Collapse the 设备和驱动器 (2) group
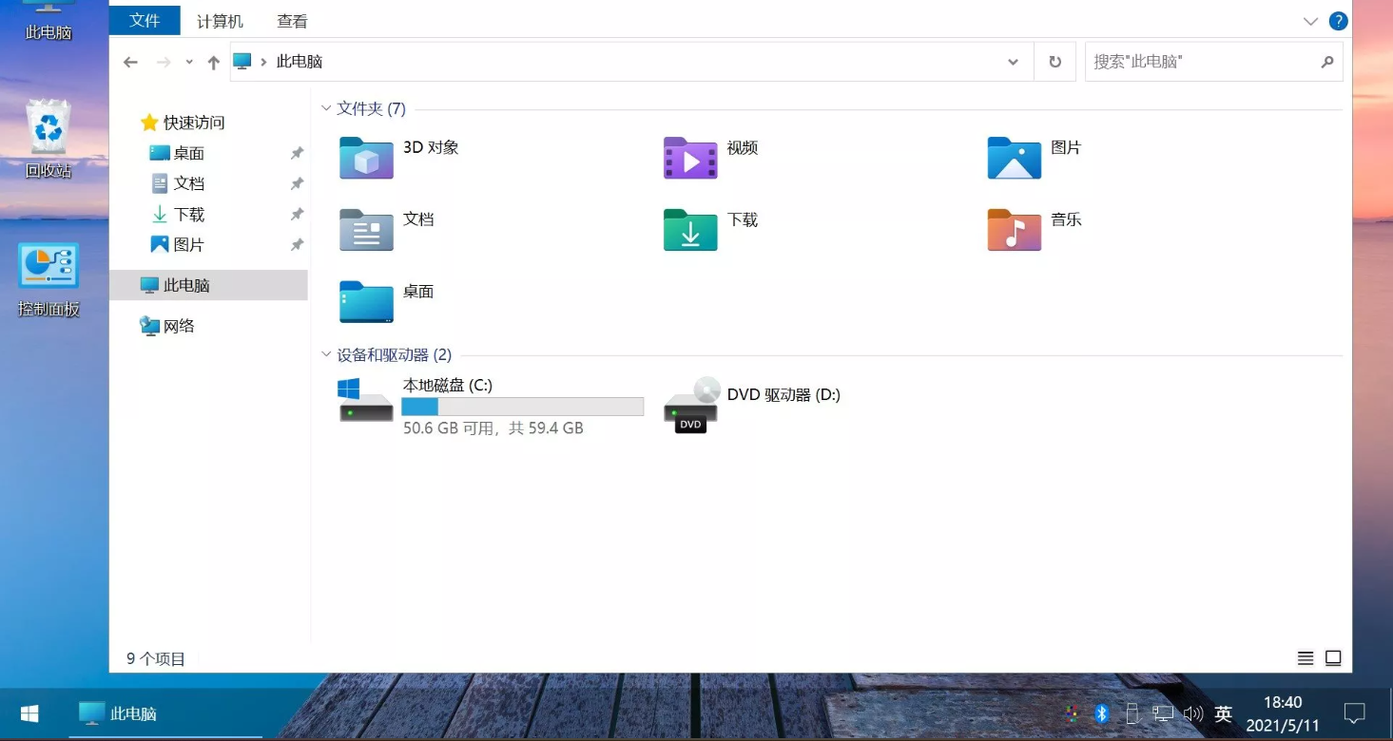 click(326, 355)
